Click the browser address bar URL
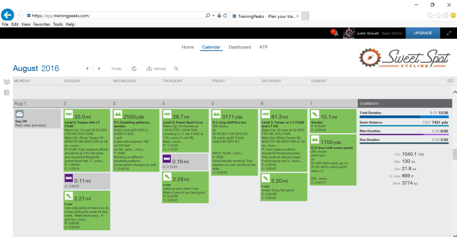Image resolution: width=457 pixels, height=237 pixels. click(114, 16)
